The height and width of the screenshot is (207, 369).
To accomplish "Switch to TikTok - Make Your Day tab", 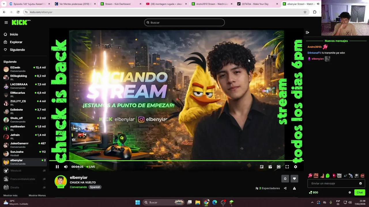I will 257,4.
